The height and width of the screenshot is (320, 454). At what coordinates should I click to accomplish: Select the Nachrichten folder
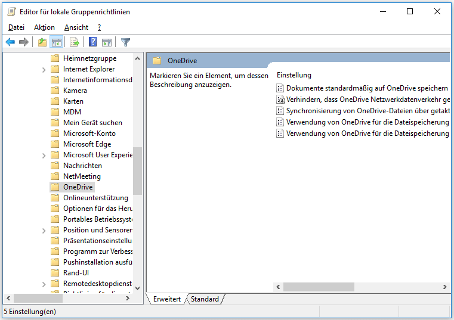82,166
